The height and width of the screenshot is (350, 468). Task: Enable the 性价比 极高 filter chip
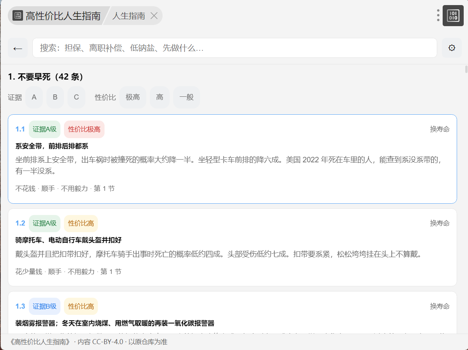pyautogui.click(x=133, y=97)
